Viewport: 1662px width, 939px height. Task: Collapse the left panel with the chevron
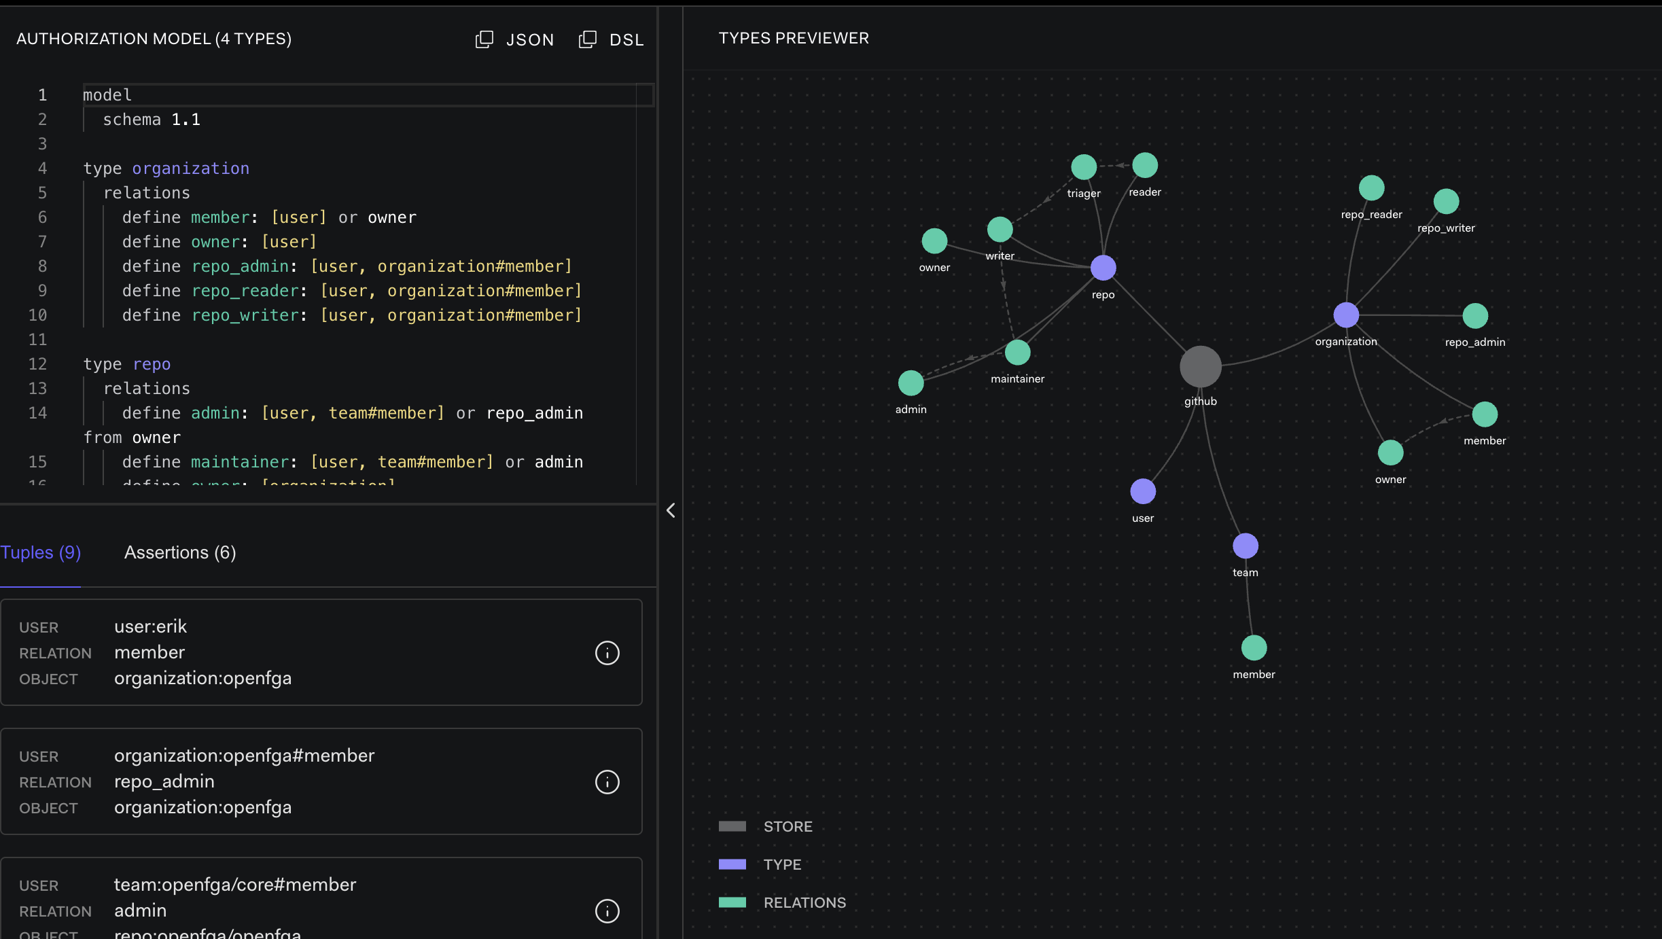(671, 510)
